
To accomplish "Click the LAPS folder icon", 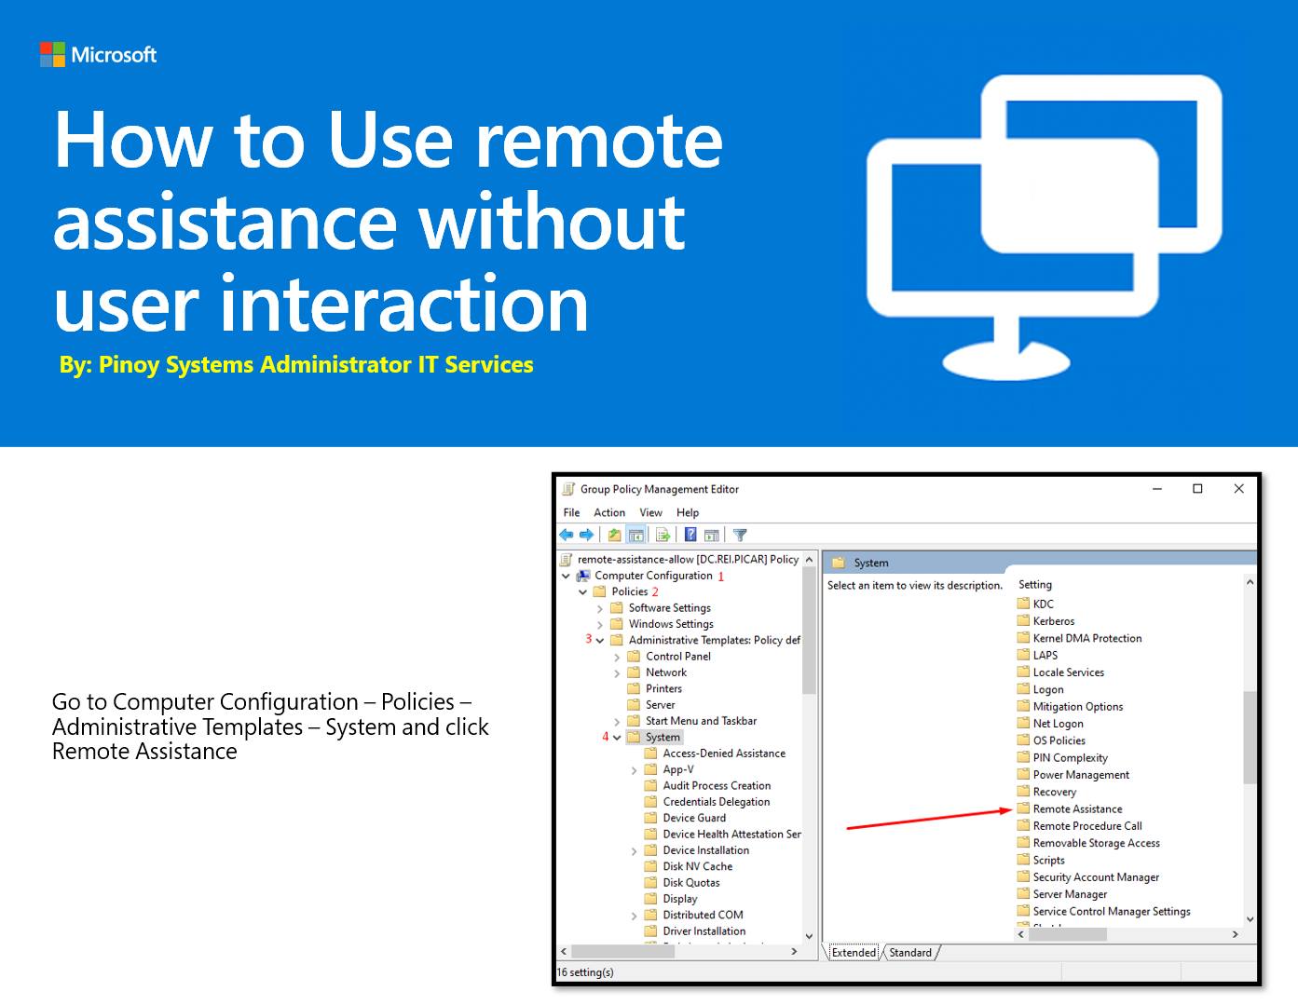I will point(1023,655).
